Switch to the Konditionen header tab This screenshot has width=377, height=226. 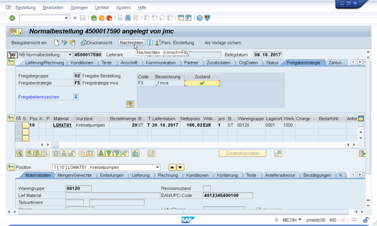click(x=82, y=62)
